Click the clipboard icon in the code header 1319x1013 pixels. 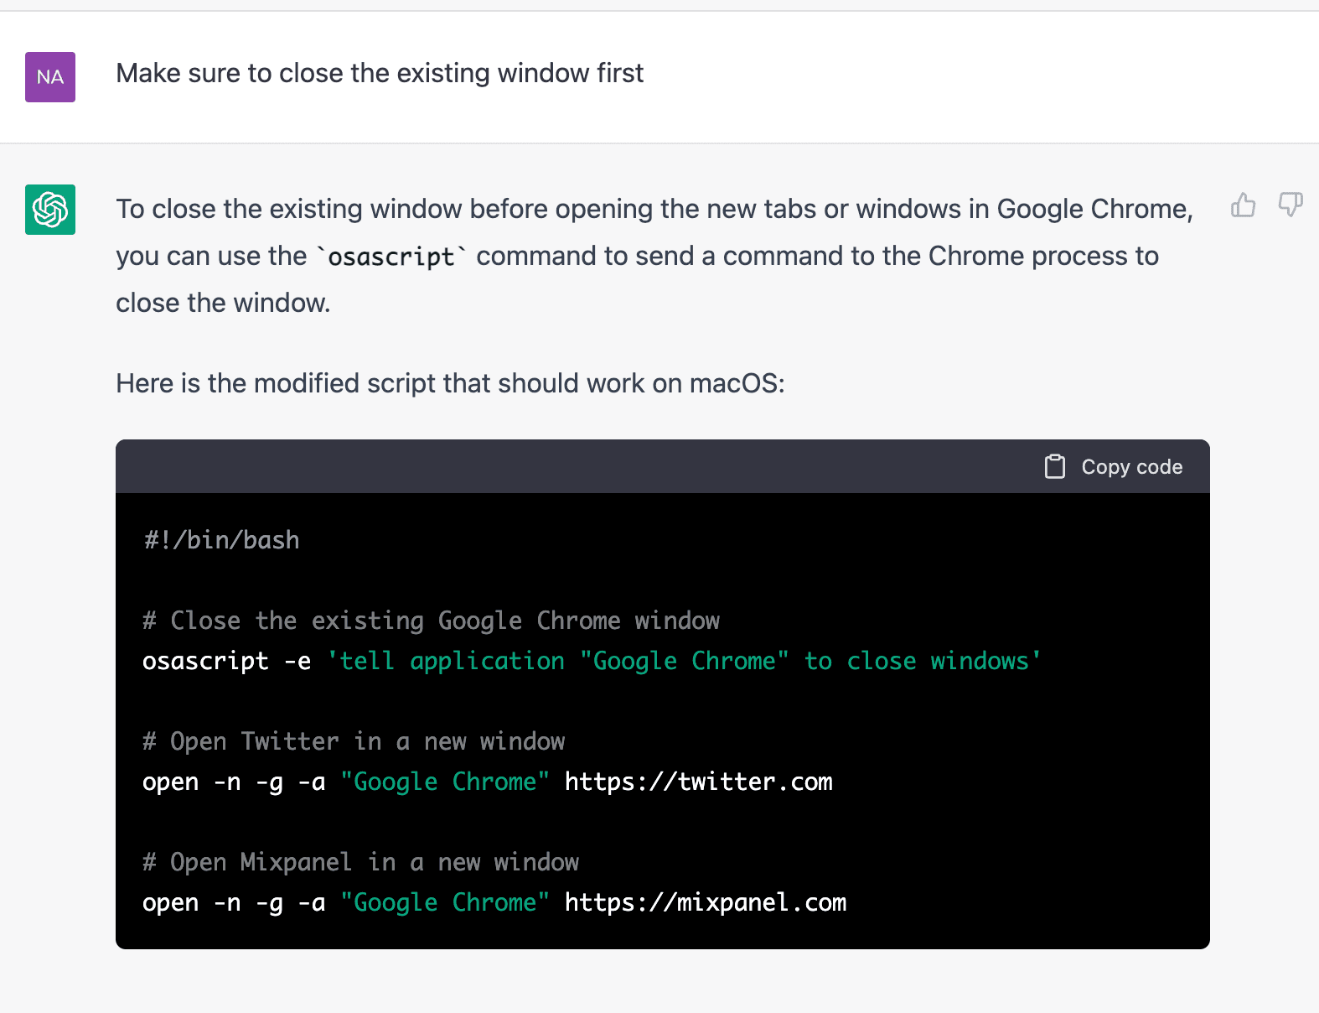tap(1054, 466)
